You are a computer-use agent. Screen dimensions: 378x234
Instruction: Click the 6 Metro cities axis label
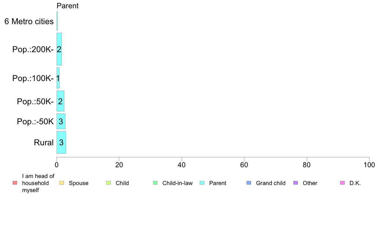[29, 21]
